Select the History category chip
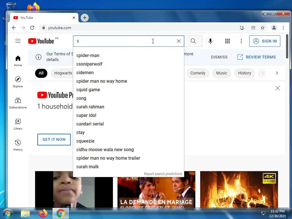Image resolution: width=292 pixels, height=219 pixels. point(244,73)
